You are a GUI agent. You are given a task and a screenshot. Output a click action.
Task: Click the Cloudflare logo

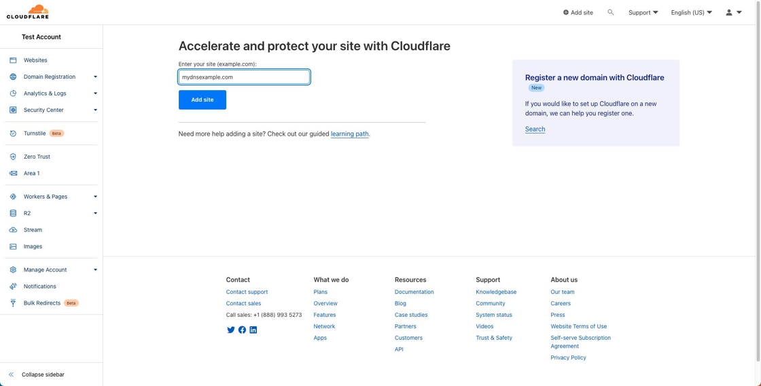tap(28, 12)
